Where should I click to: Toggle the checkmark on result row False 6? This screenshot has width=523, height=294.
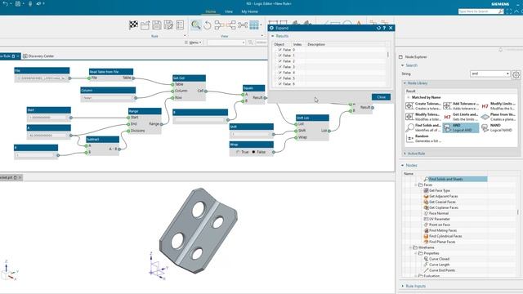click(279, 83)
